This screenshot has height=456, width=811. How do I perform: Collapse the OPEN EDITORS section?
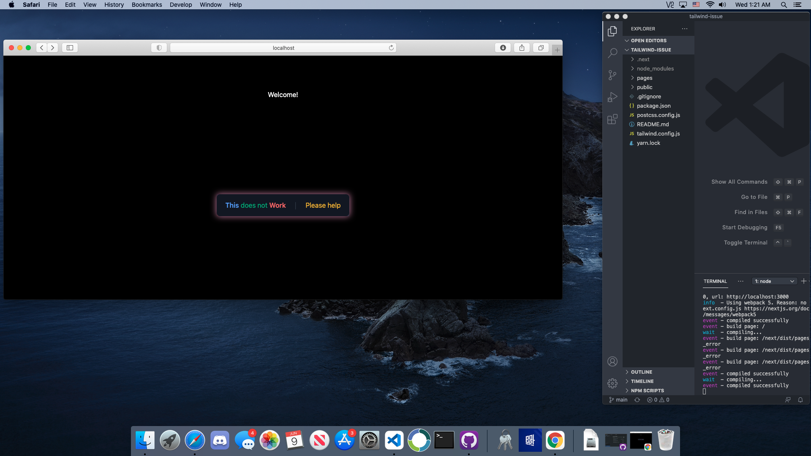648,41
